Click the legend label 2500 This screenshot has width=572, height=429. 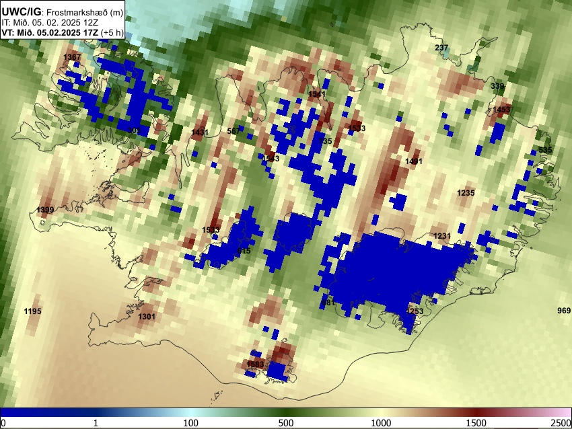(x=561, y=423)
